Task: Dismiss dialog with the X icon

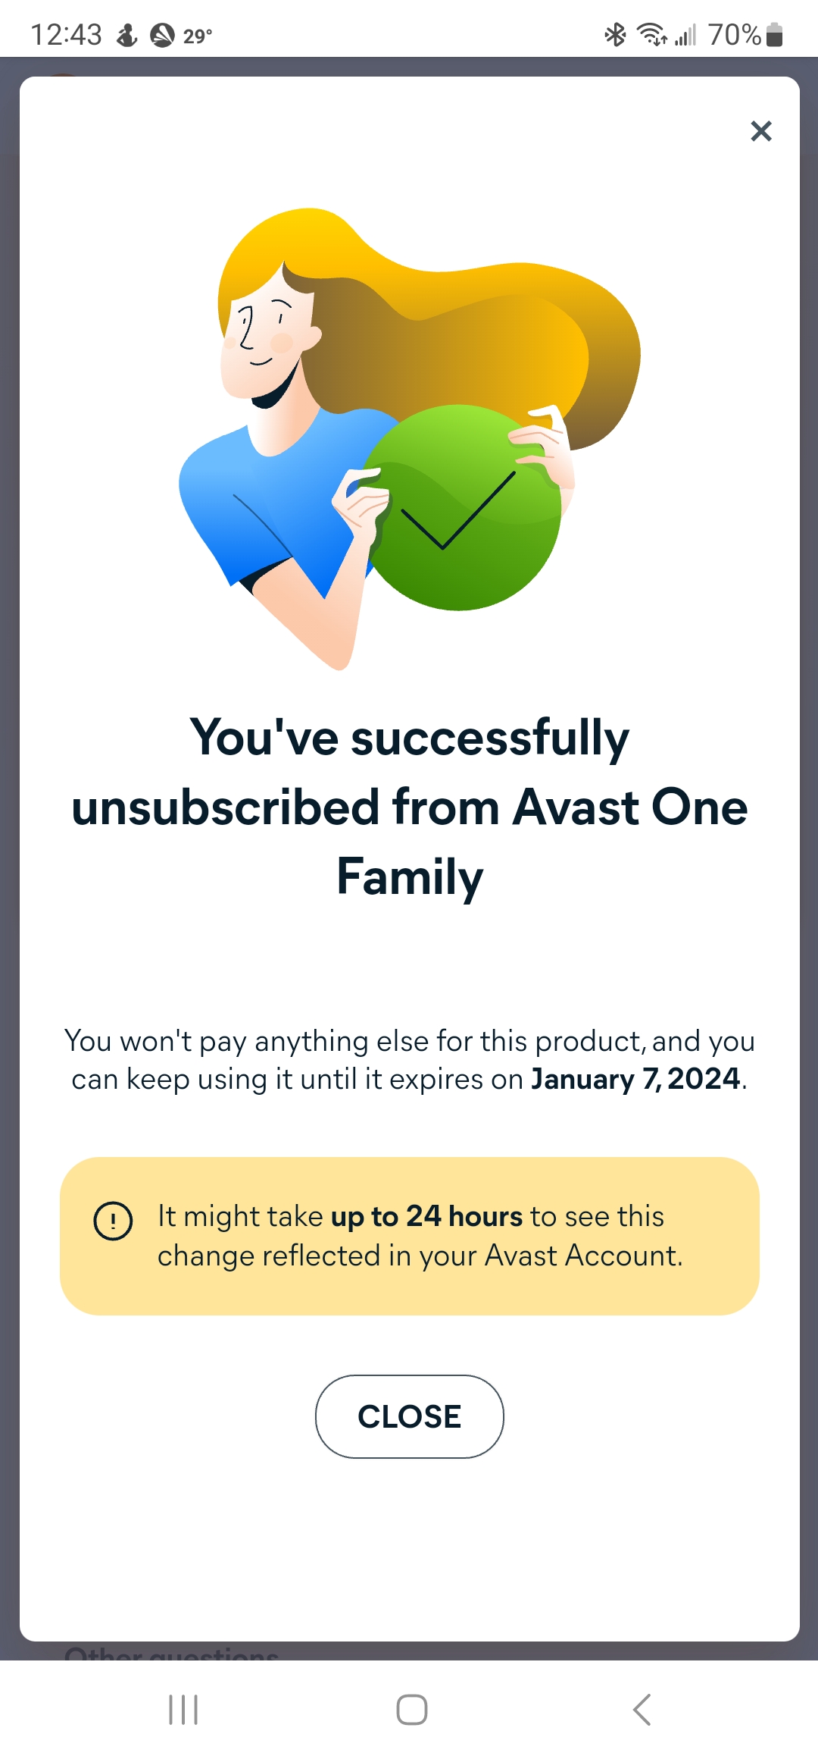Action: 760,131
